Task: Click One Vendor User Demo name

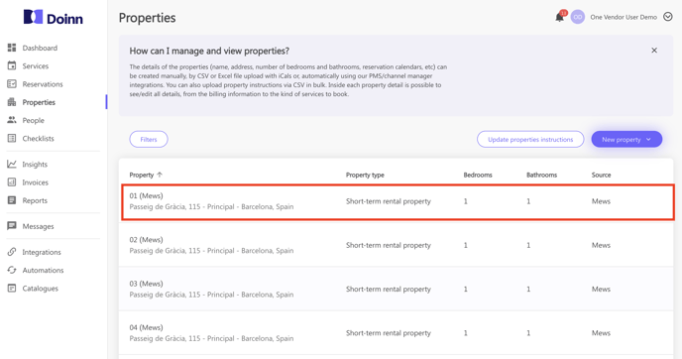Action: tap(624, 17)
